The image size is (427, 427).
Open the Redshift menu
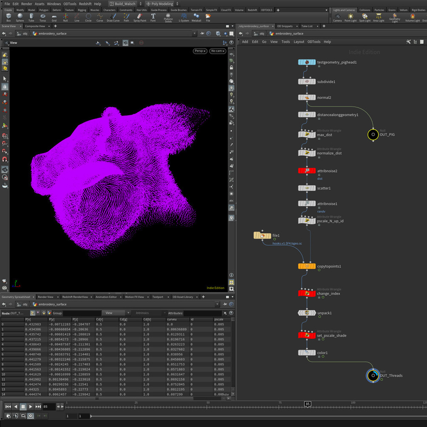[85, 4]
